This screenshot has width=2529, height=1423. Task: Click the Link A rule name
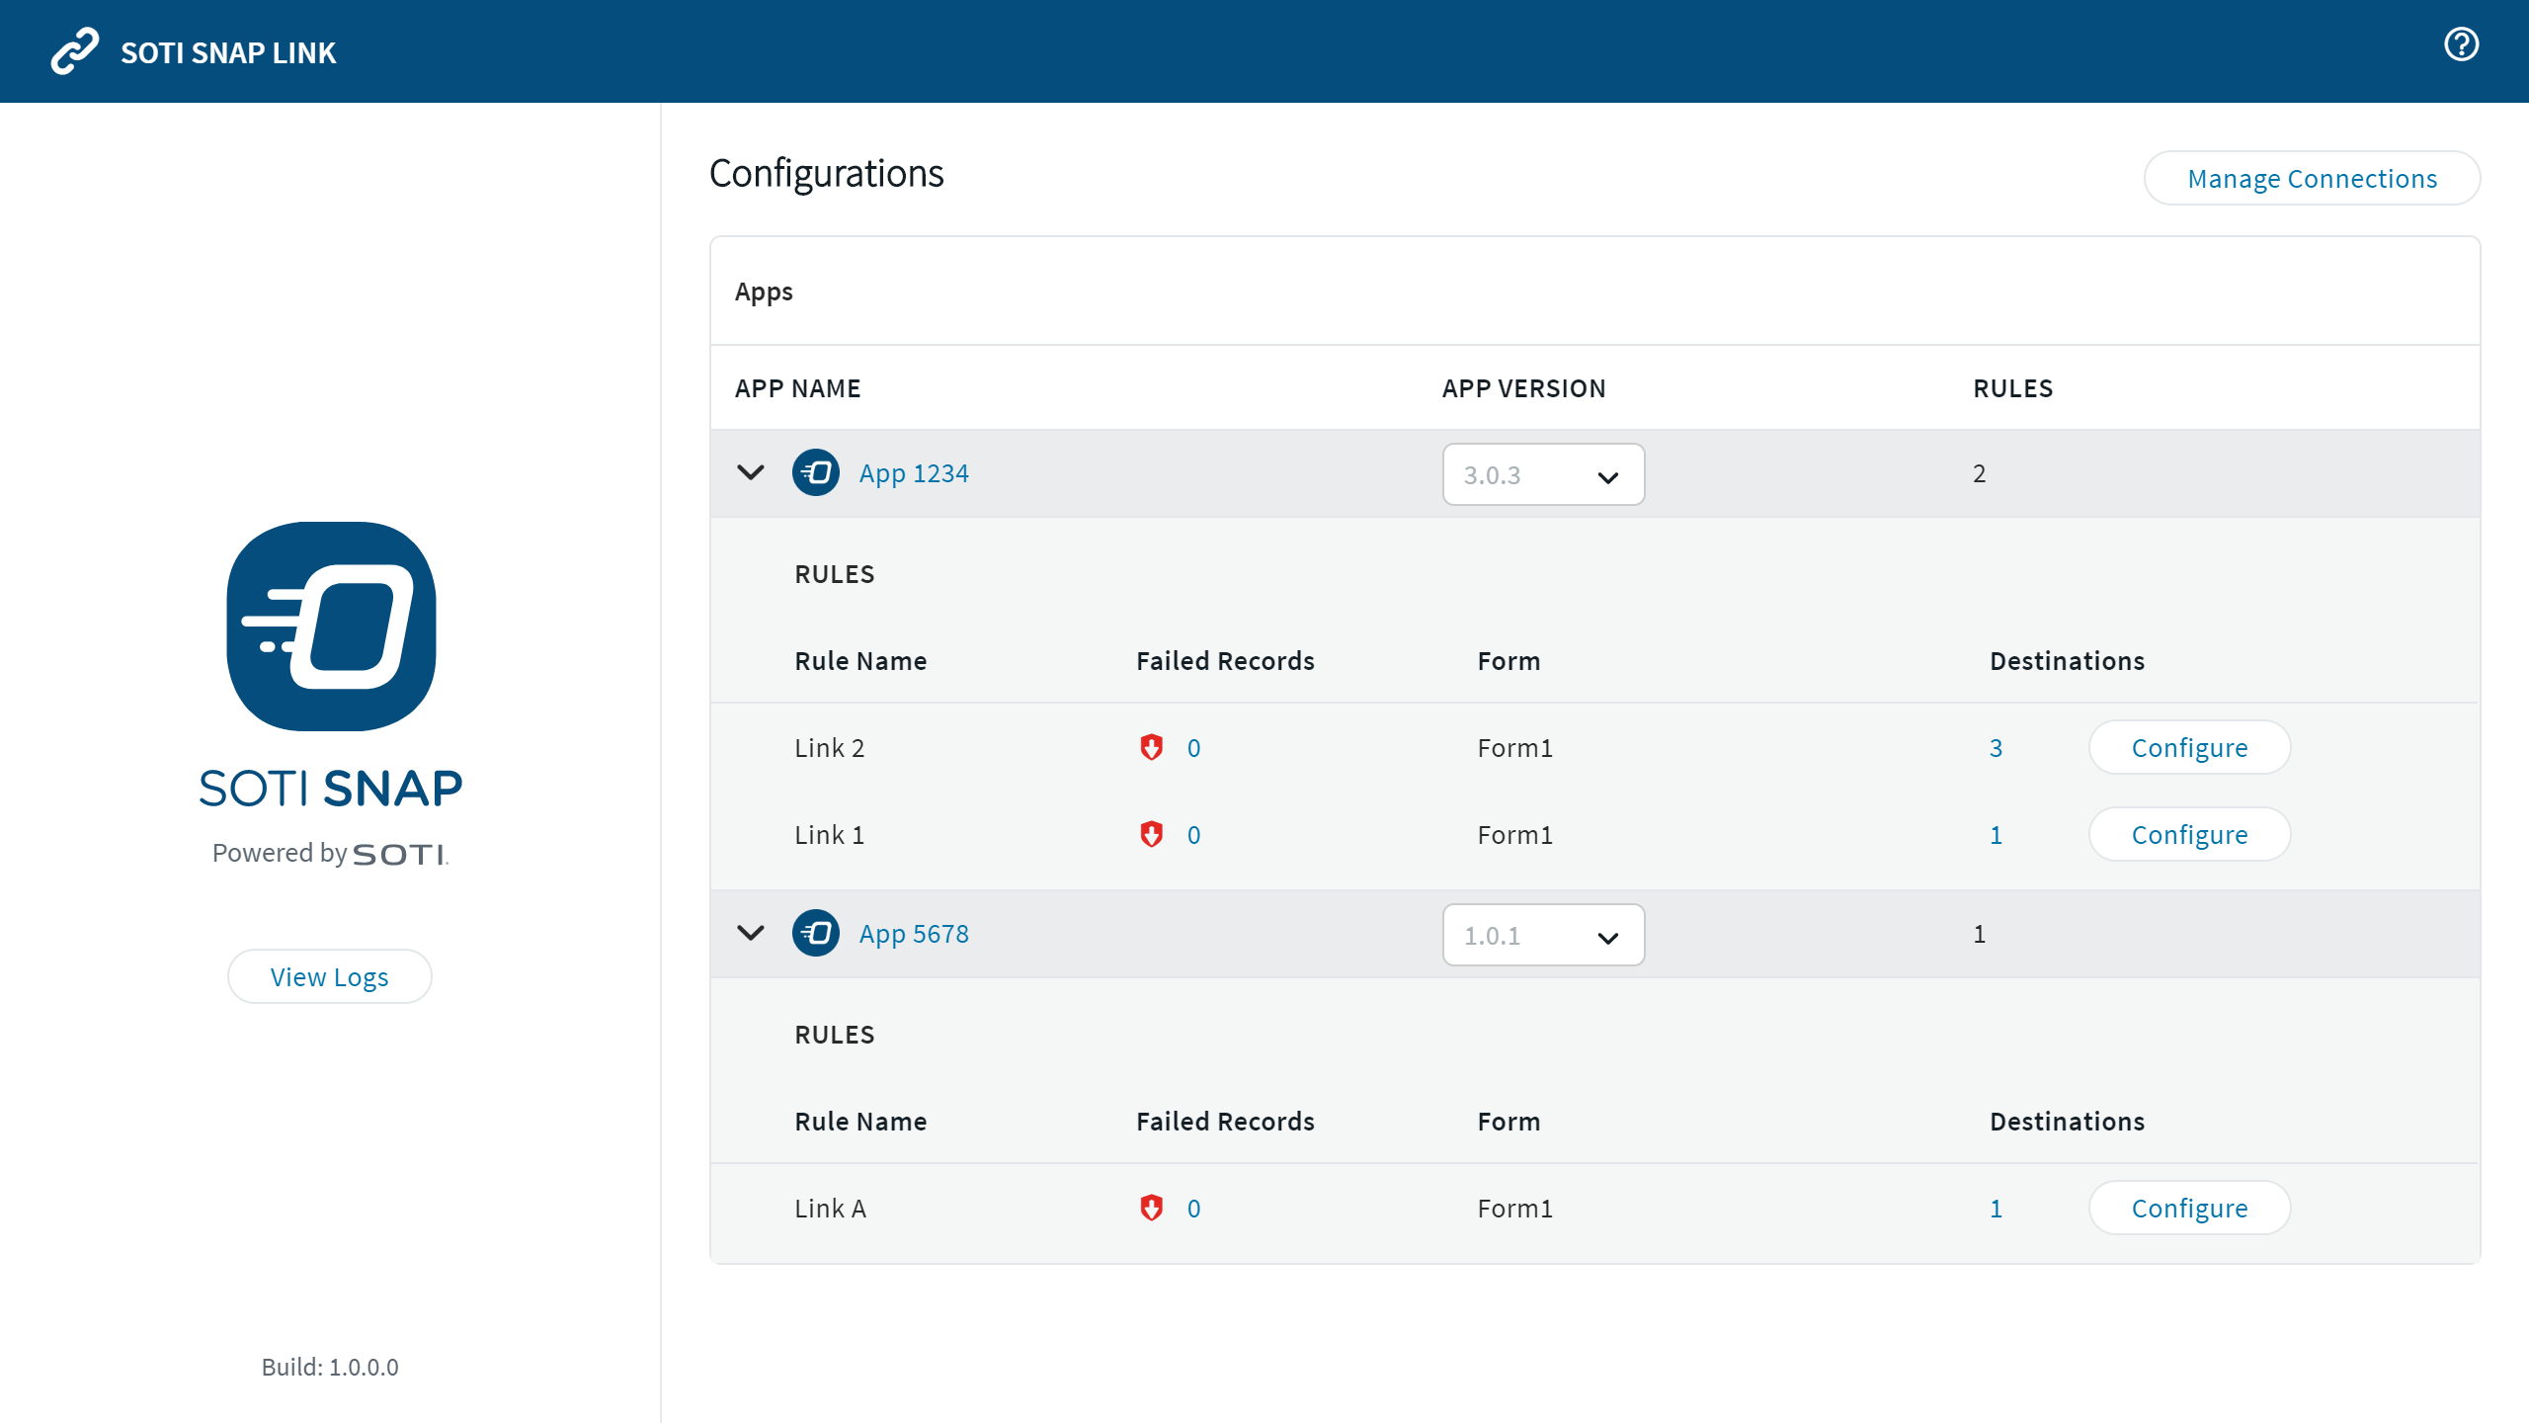tap(830, 1209)
